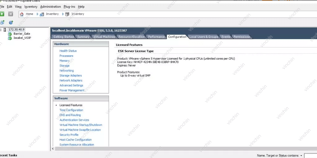The width and height of the screenshot is (317, 158).
Task: Select the Issabel_VOIP virtual machine icon
Action: (x=10, y=38)
